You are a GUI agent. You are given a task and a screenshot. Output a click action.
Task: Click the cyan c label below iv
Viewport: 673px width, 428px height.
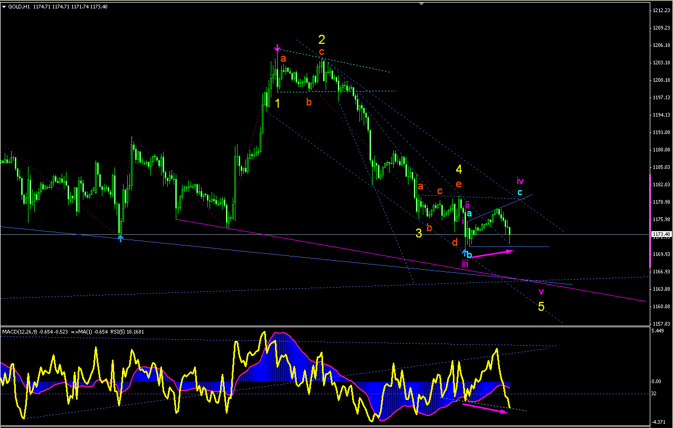click(x=520, y=192)
